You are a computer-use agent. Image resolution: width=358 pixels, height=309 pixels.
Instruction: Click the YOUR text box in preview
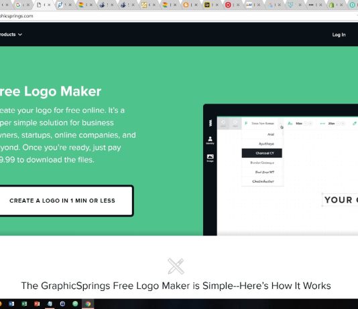340,200
